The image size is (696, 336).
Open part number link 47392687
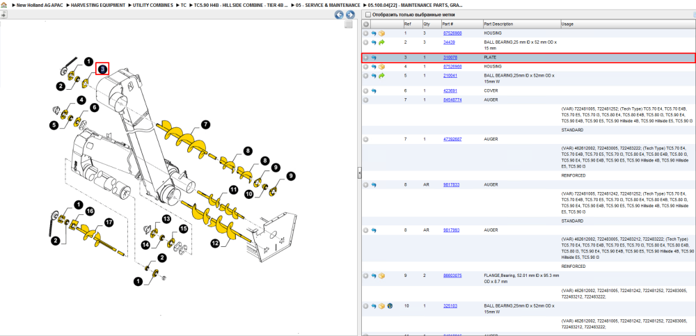(x=452, y=139)
